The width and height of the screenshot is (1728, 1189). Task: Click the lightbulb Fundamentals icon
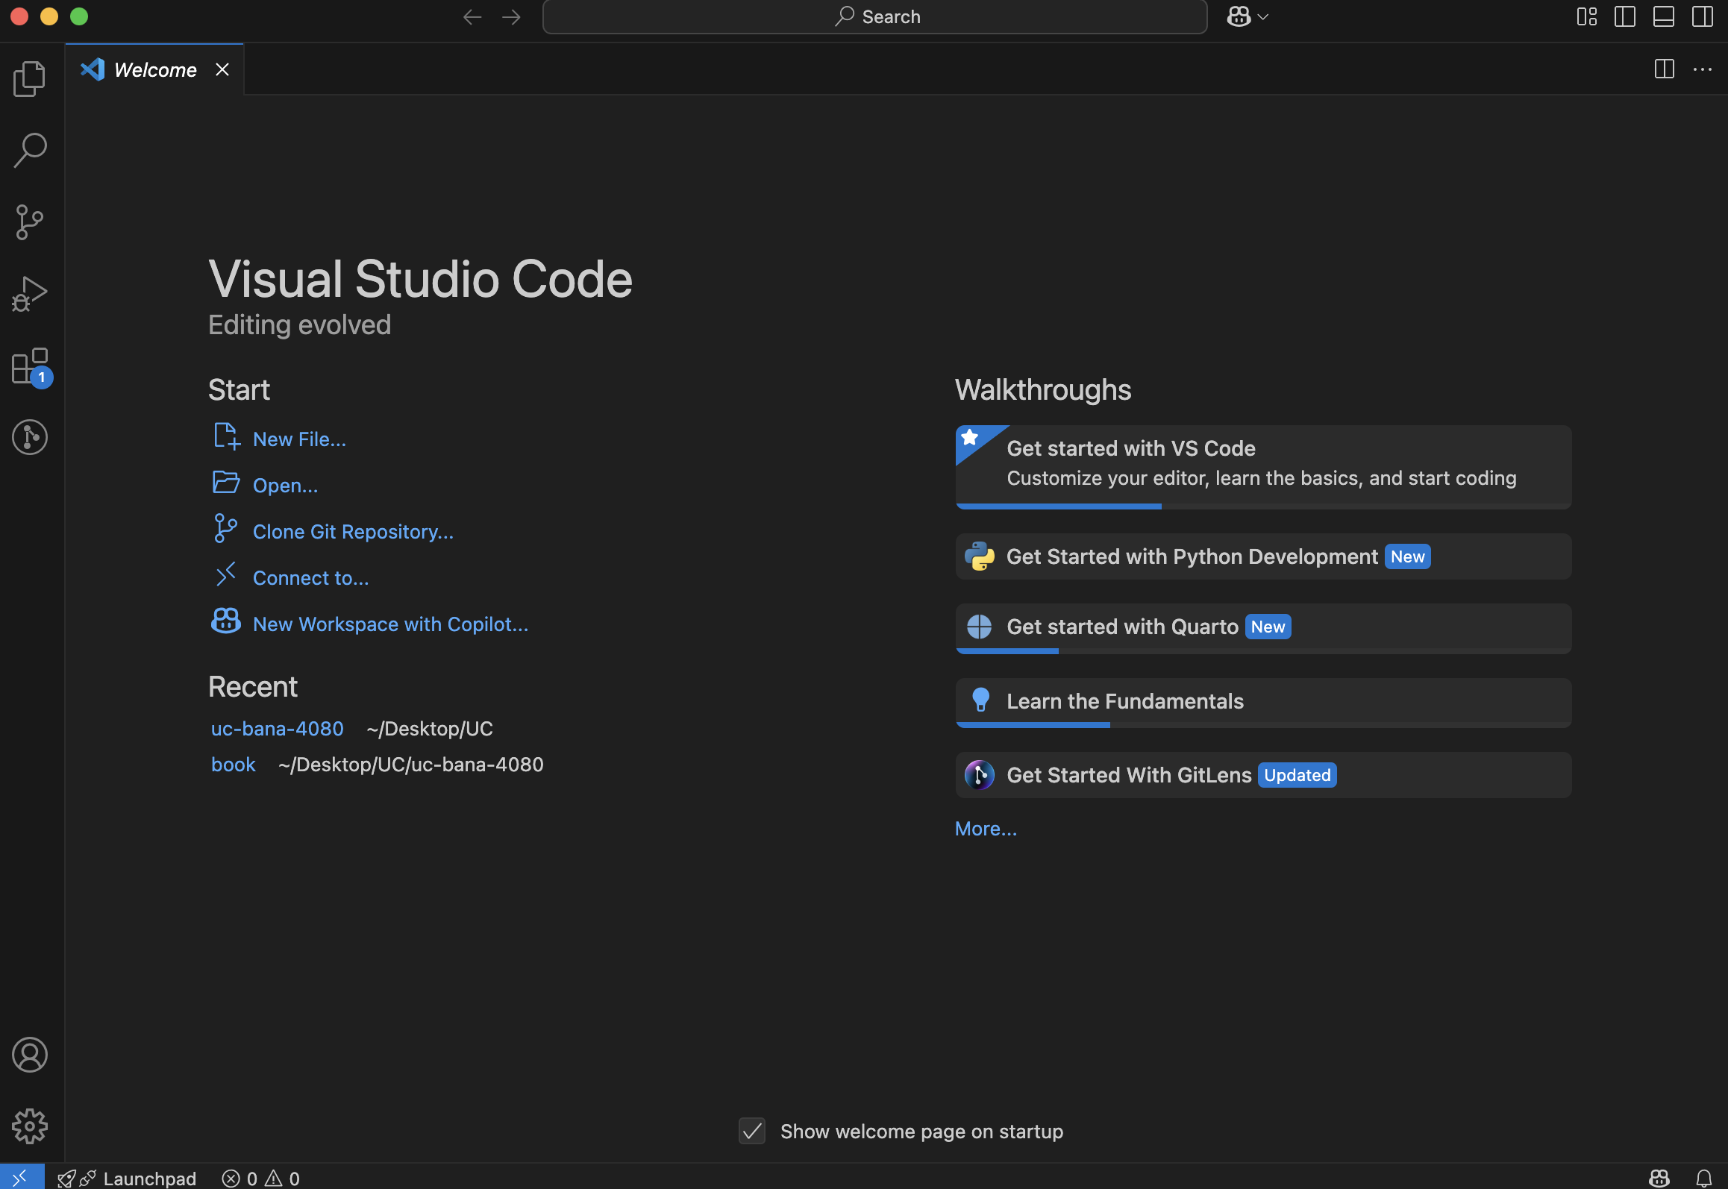click(x=981, y=700)
